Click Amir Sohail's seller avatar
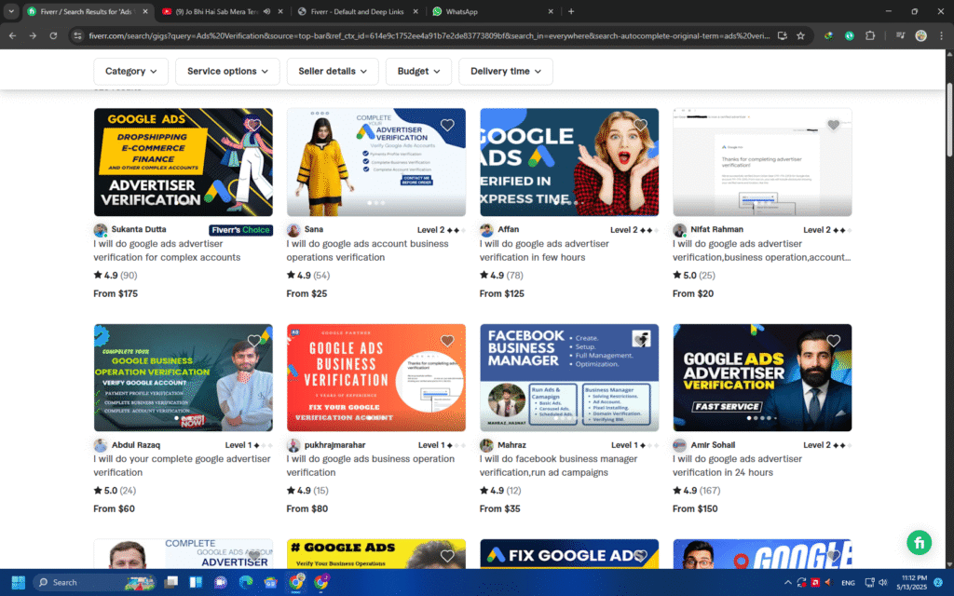 point(680,445)
